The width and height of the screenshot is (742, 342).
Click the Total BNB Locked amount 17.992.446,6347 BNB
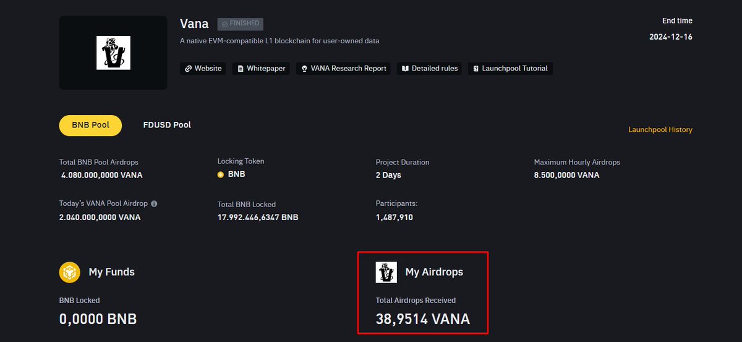pos(258,218)
